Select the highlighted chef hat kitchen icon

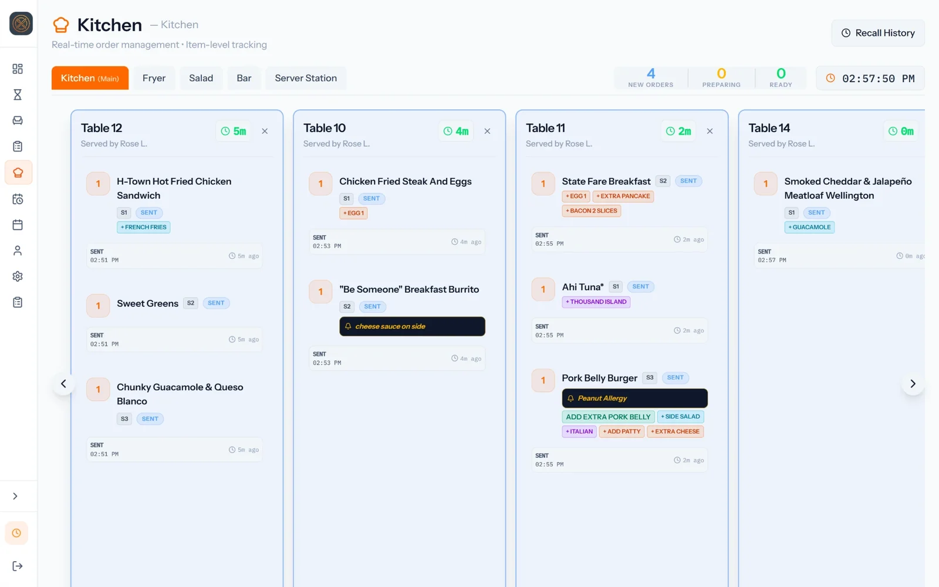point(18,173)
